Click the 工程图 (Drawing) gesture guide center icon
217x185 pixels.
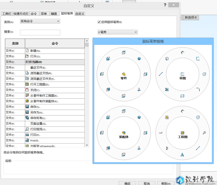(182, 133)
